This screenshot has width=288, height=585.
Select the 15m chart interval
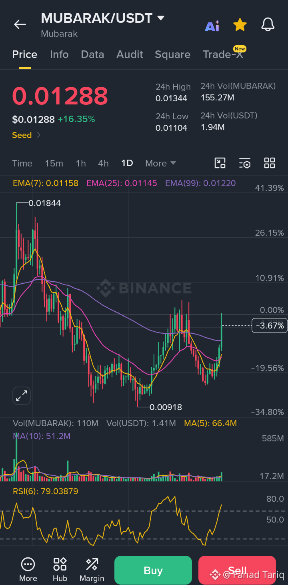click(54, 163)
